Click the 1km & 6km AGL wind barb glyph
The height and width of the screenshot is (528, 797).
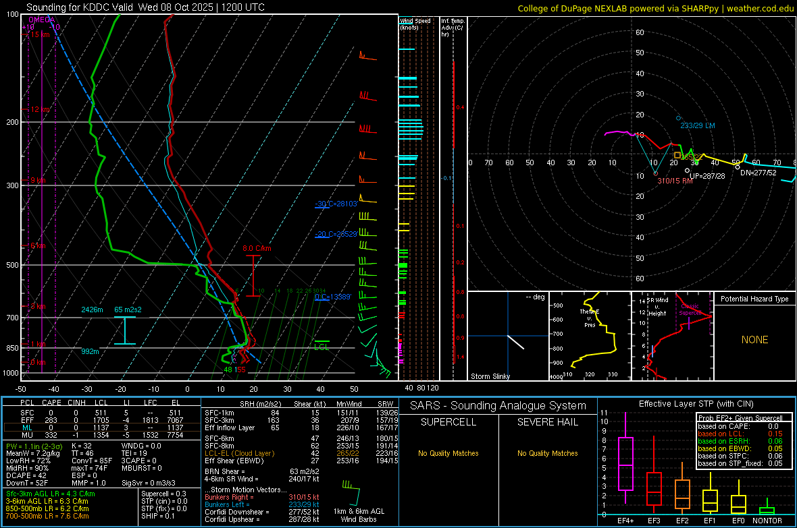(351, 492)
